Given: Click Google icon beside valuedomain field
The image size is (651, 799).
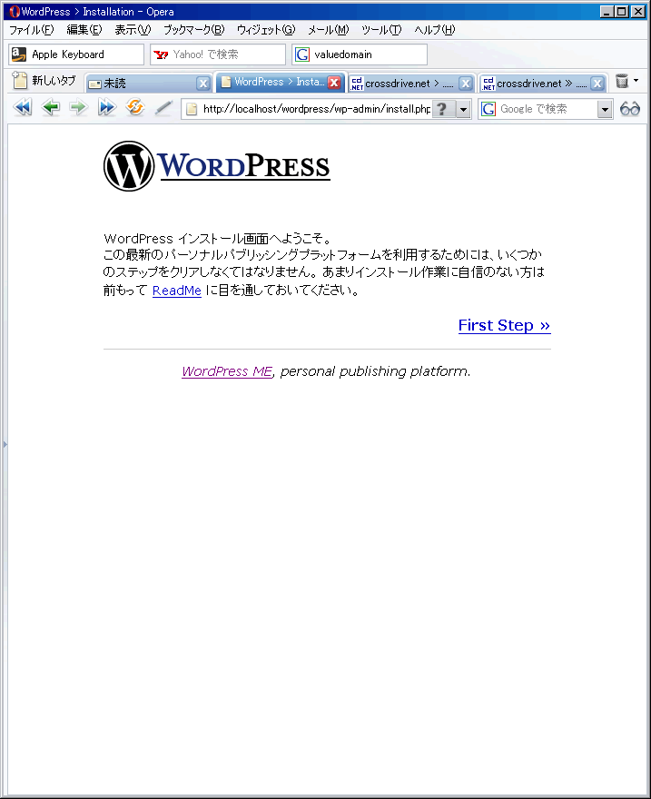Looking at the screenshot, I should [302, 54].
